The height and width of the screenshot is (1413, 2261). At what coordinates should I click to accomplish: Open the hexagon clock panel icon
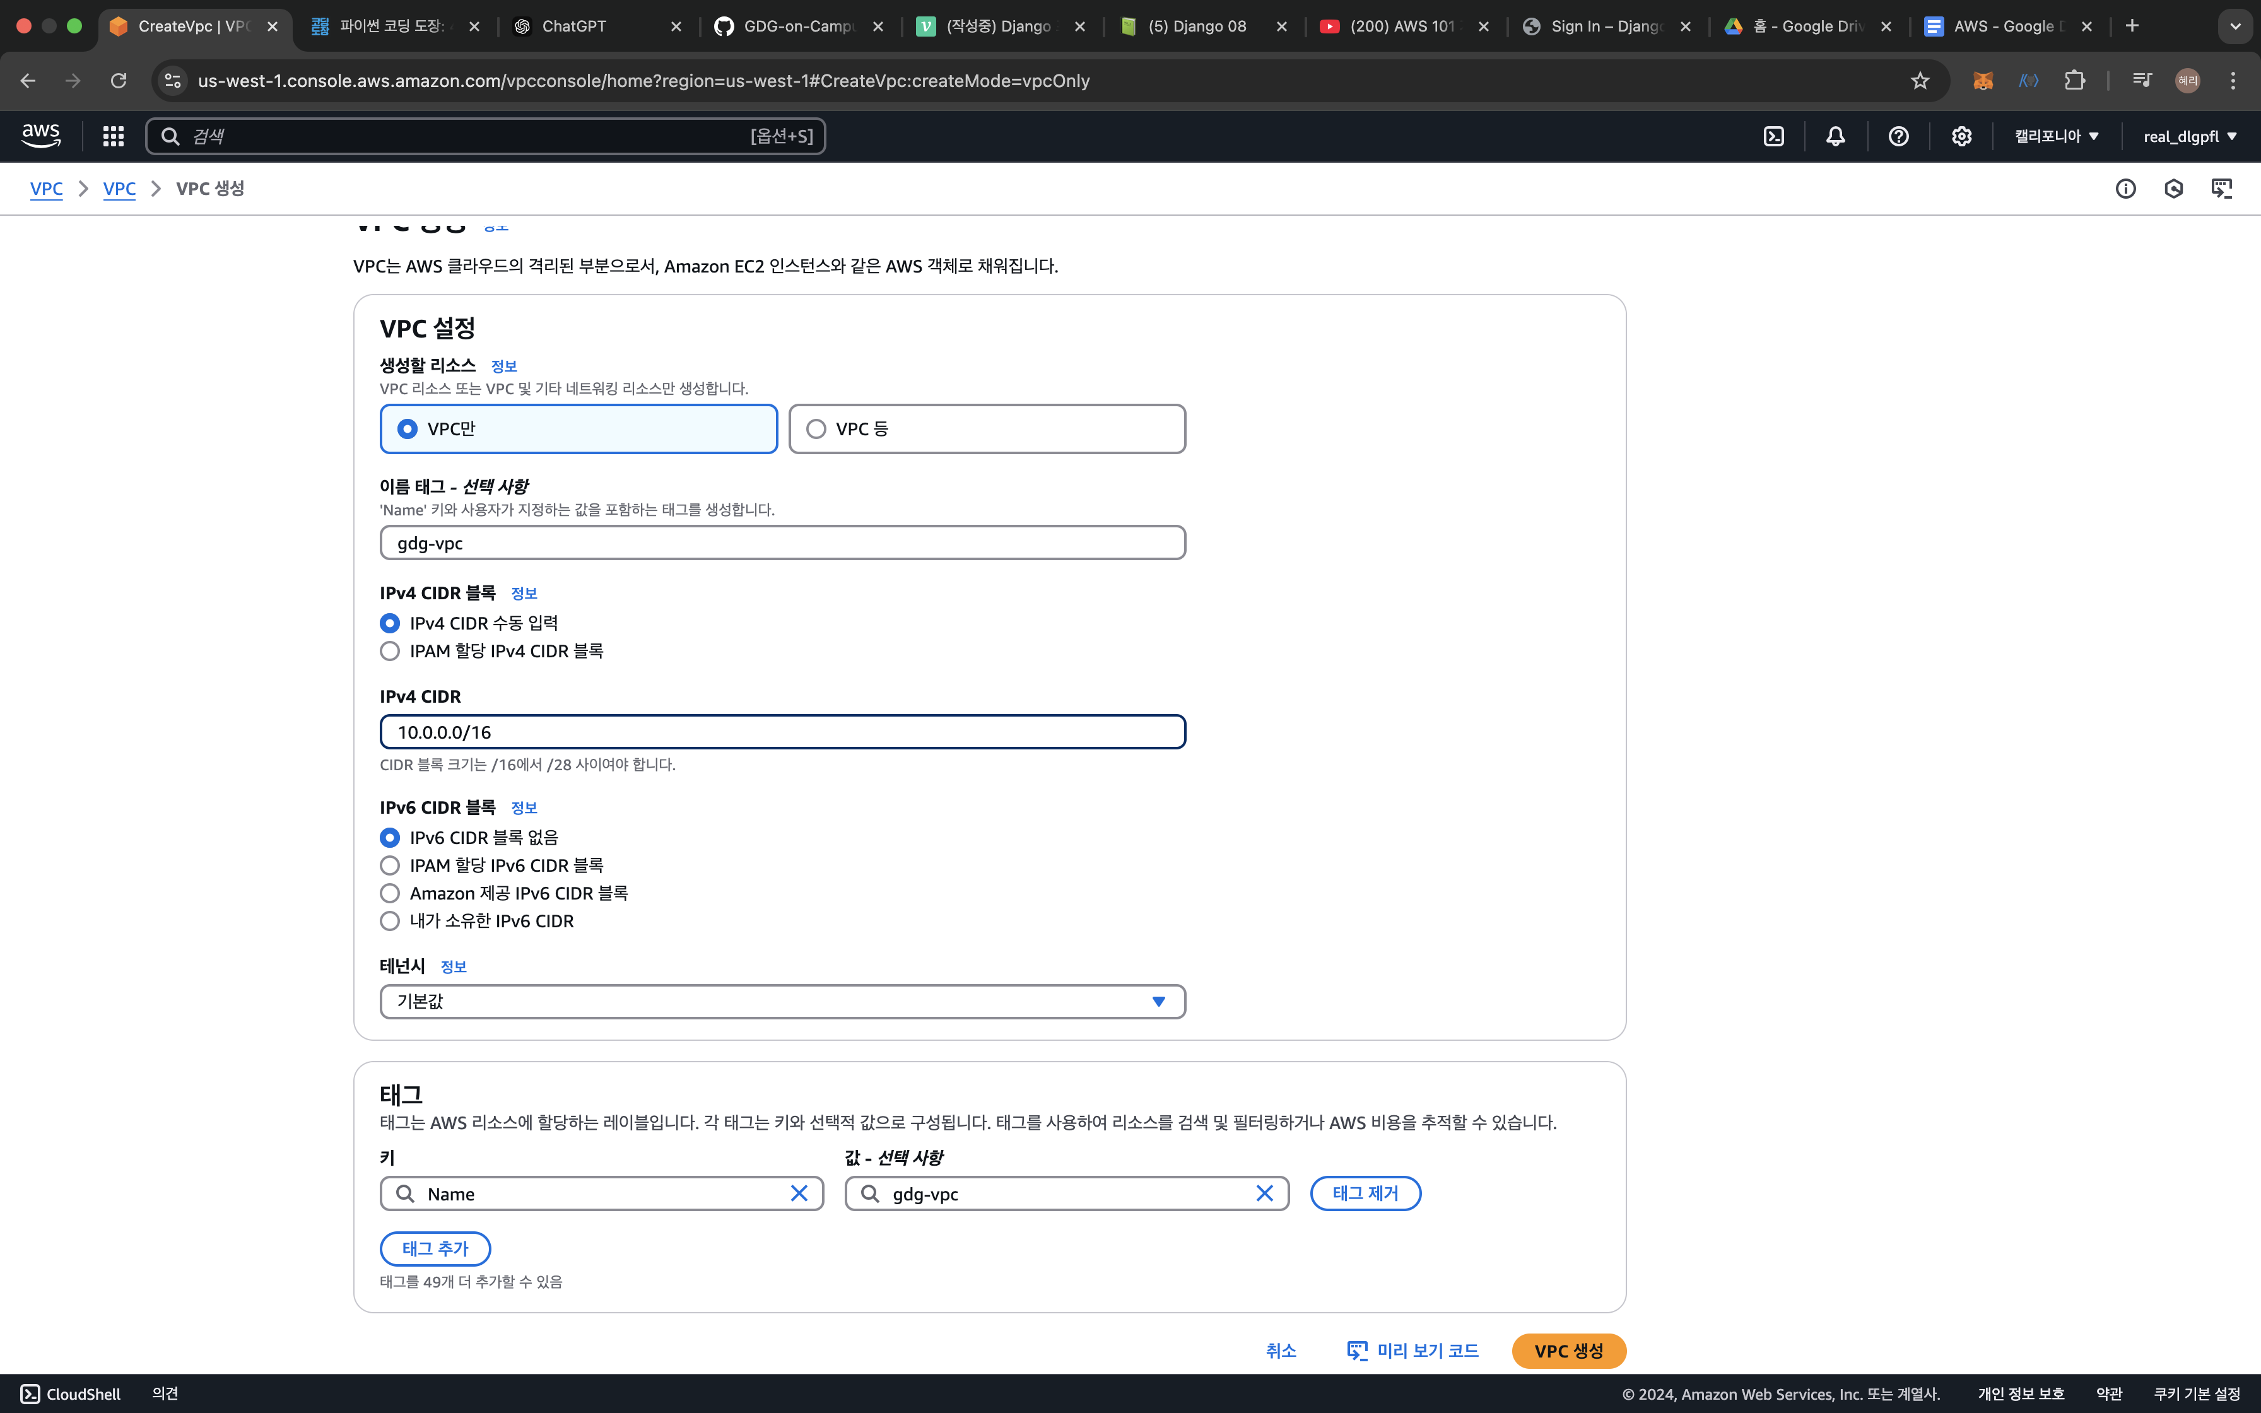[2173, 189]
